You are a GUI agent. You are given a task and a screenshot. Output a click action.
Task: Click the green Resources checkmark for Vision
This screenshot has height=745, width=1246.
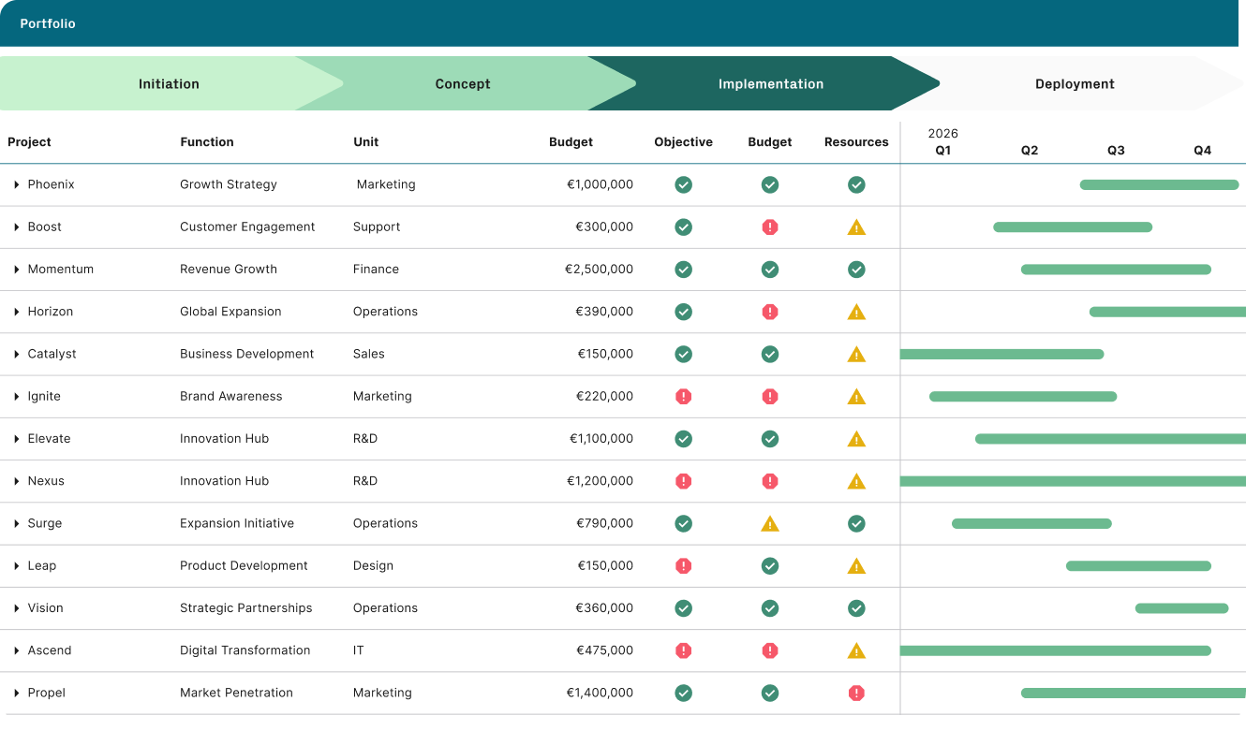pos(856,608)
